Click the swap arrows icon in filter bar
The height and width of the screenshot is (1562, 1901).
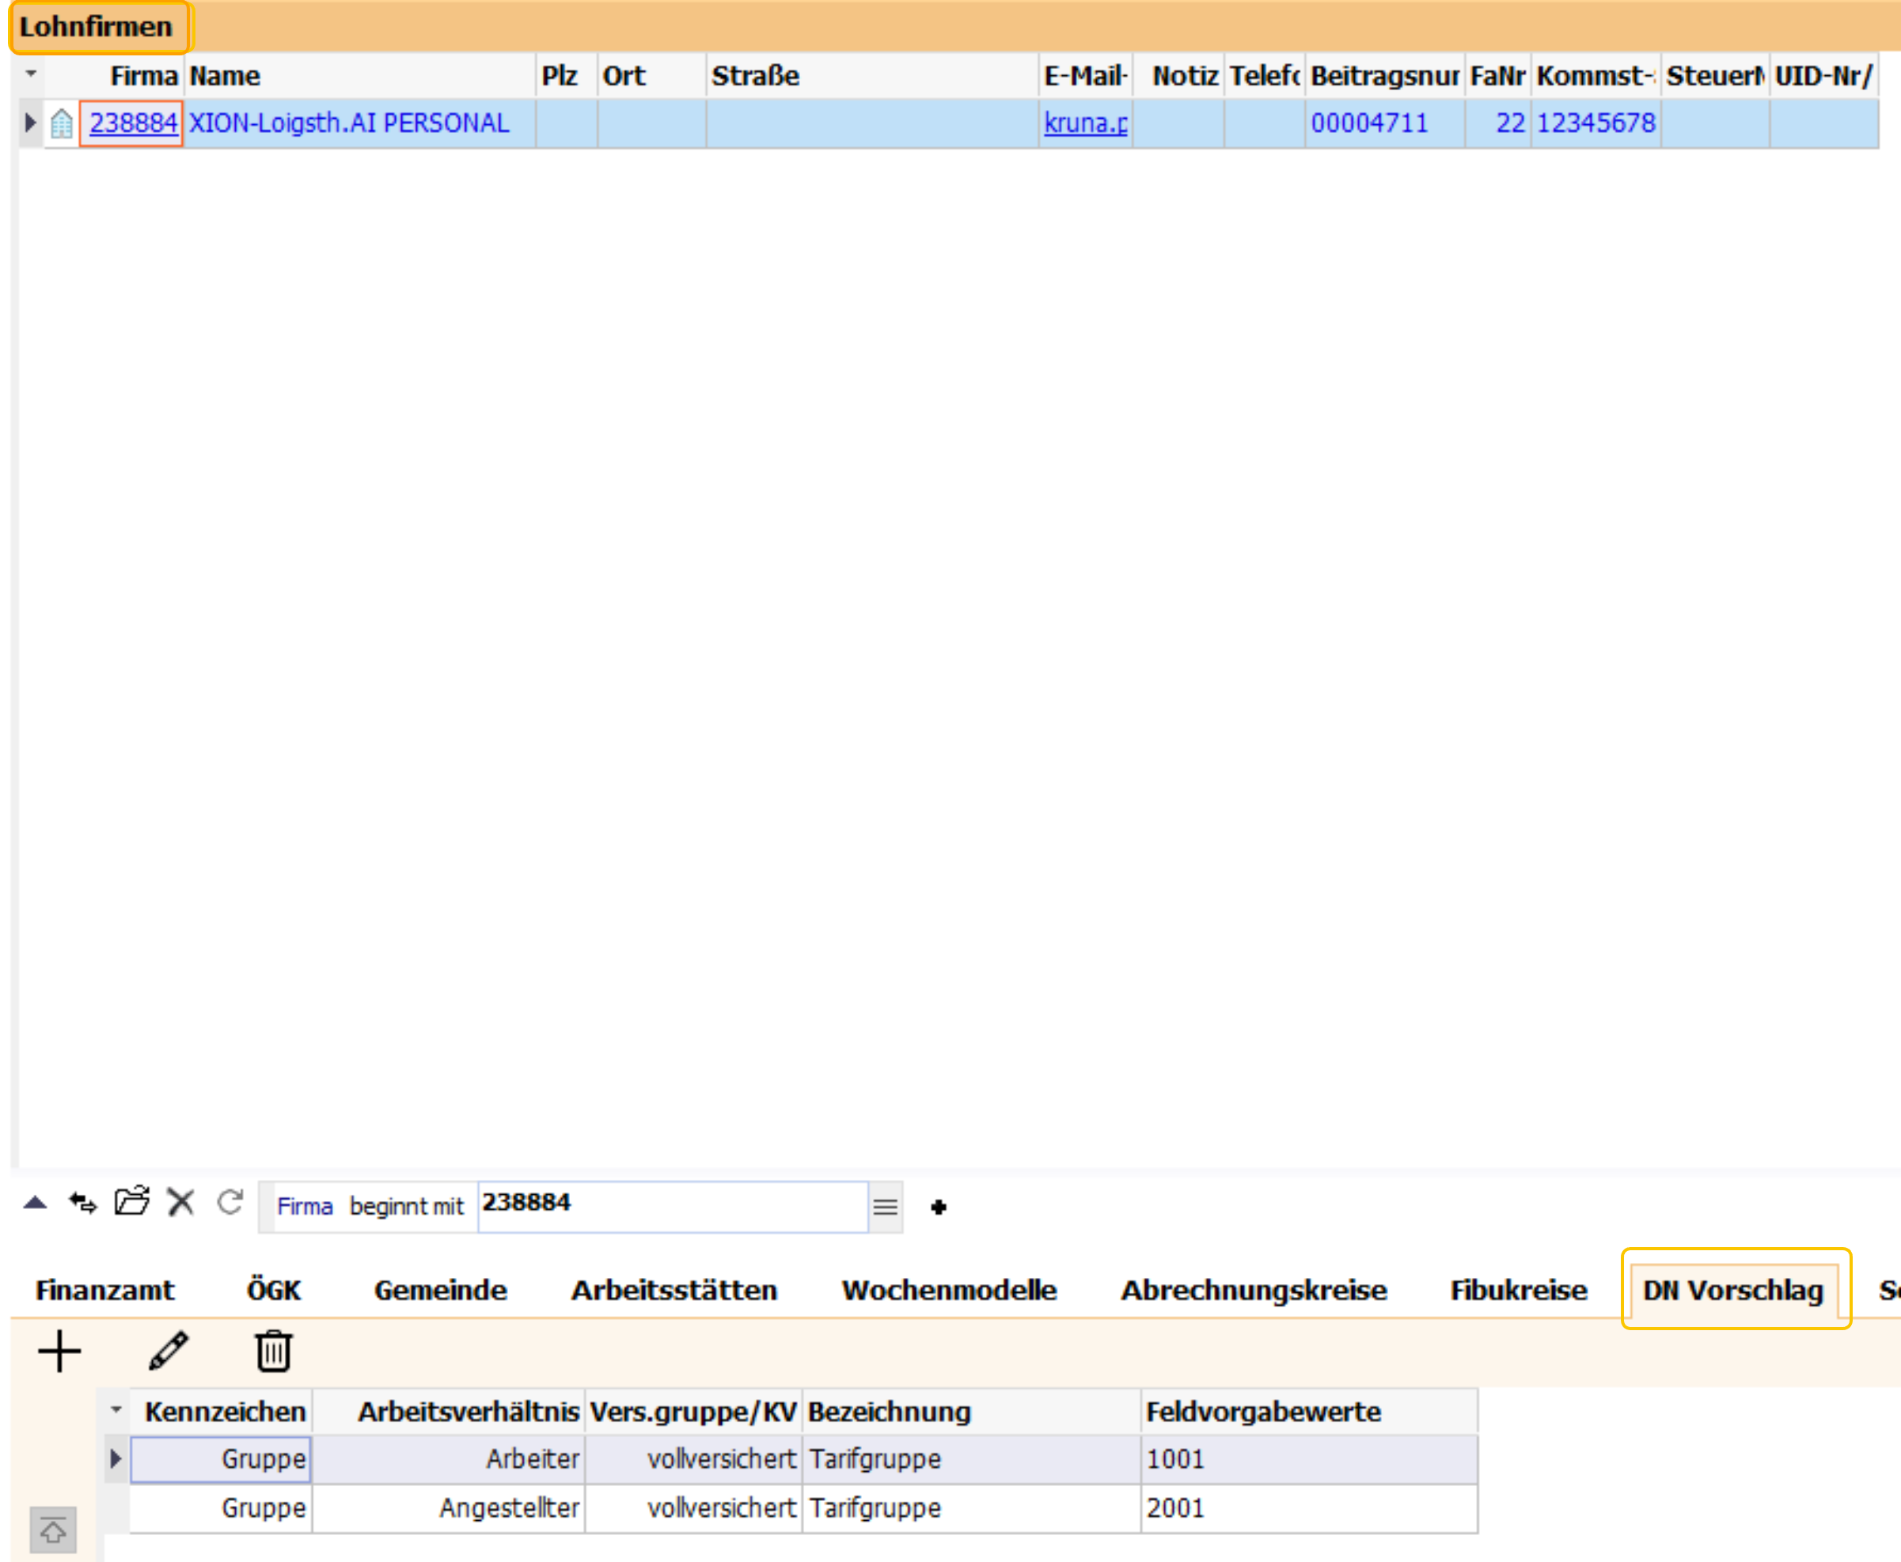coord(83,1202)
